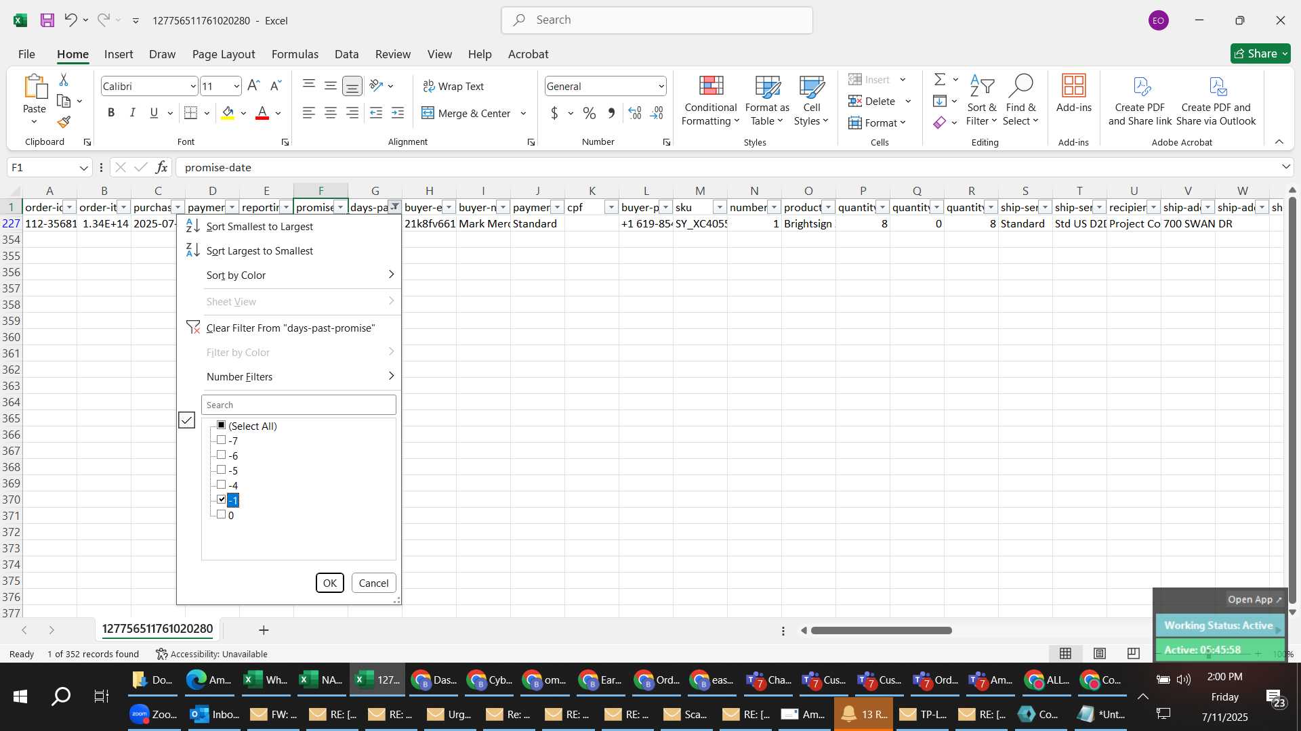Screen dimensions: 1301x731
Task: Click the filter Search box
Action: tap(298, 405)
